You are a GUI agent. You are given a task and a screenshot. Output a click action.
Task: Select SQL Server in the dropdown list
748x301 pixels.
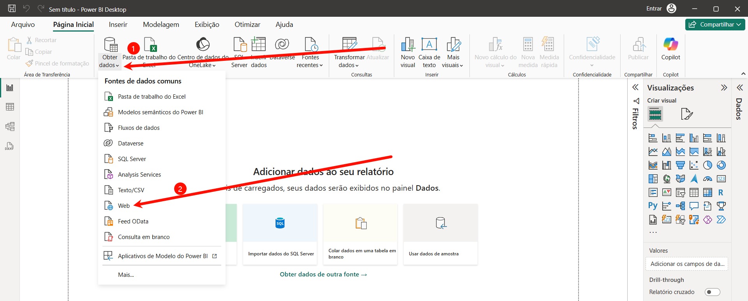[162, 159]
